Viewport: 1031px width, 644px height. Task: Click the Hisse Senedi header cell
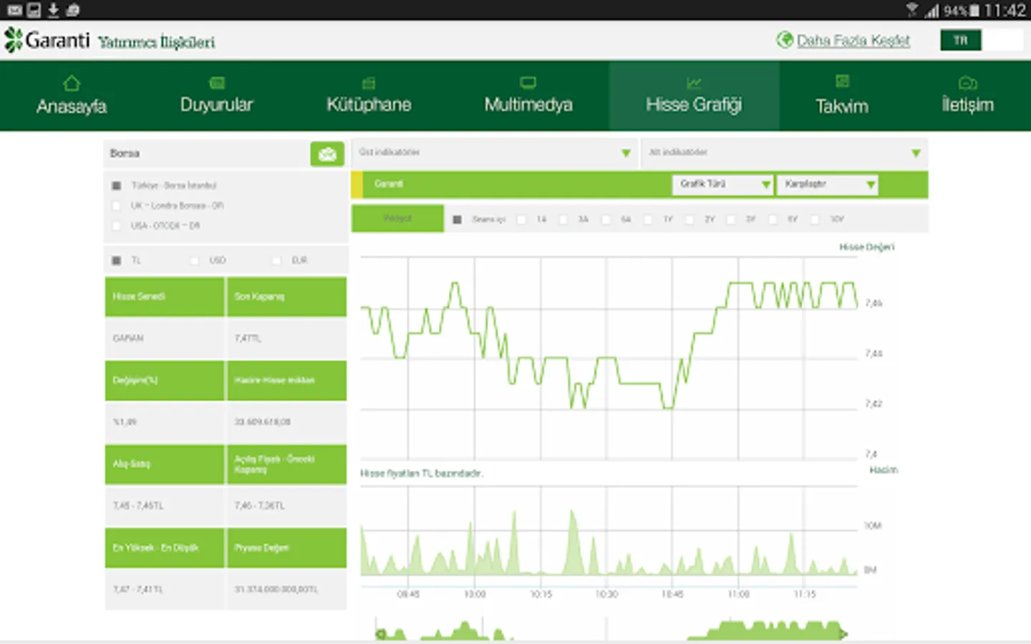(x=165, y=296)
